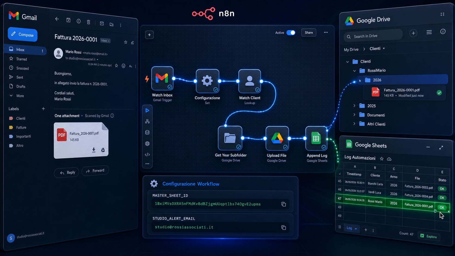Create new item in Google Drive
The image size is (455, 256).
(x=413, y=33)
